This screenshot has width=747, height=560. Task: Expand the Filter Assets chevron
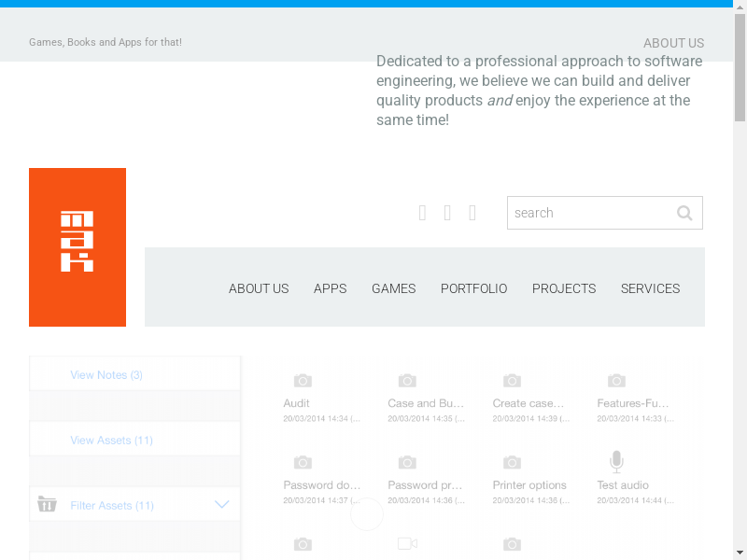(x=222, y=505)
